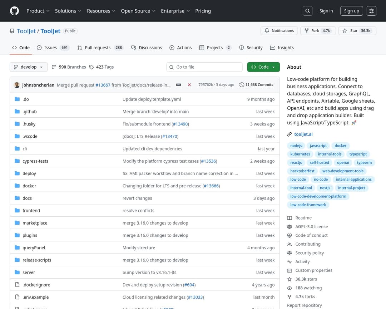Open the cypress-tests folder

[x=35, y=161]
